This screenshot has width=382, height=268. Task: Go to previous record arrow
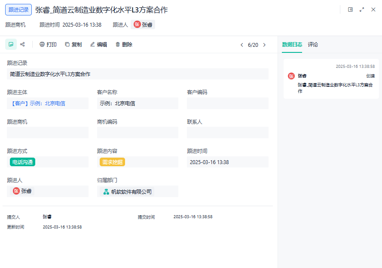click(241, 45)
